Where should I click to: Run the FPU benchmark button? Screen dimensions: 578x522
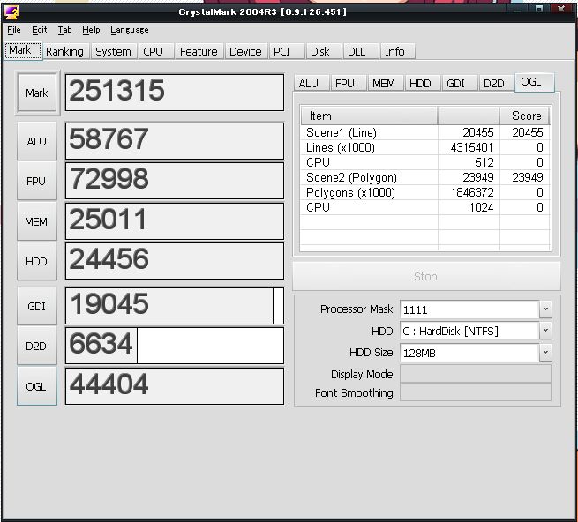[x=37, y=182]
